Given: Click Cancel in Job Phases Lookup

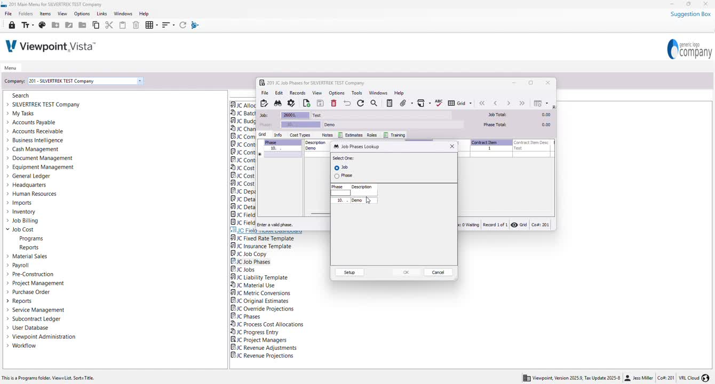Looking at the screenshot, I should point(438,273).
